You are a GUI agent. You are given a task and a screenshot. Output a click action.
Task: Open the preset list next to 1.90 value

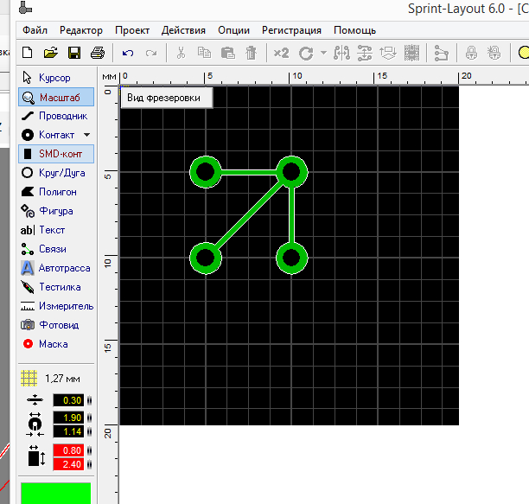point(89,418)
